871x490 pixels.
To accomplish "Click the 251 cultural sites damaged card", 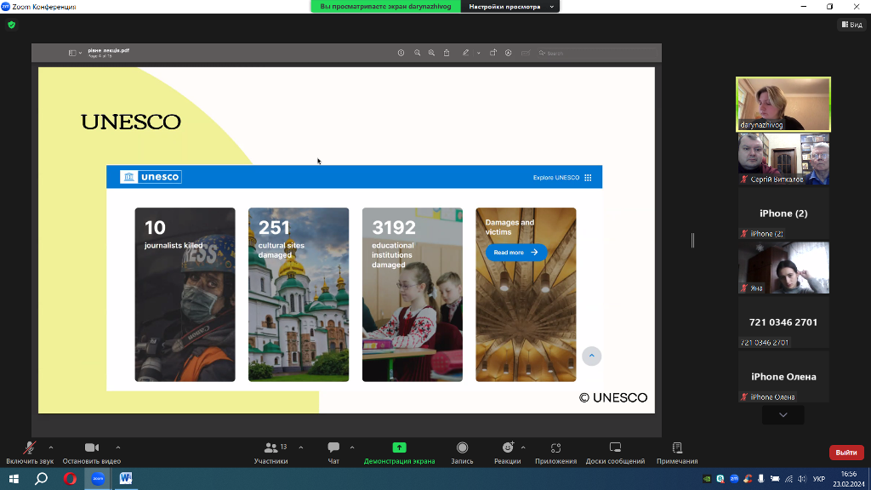I will click(x=299, y=294).
